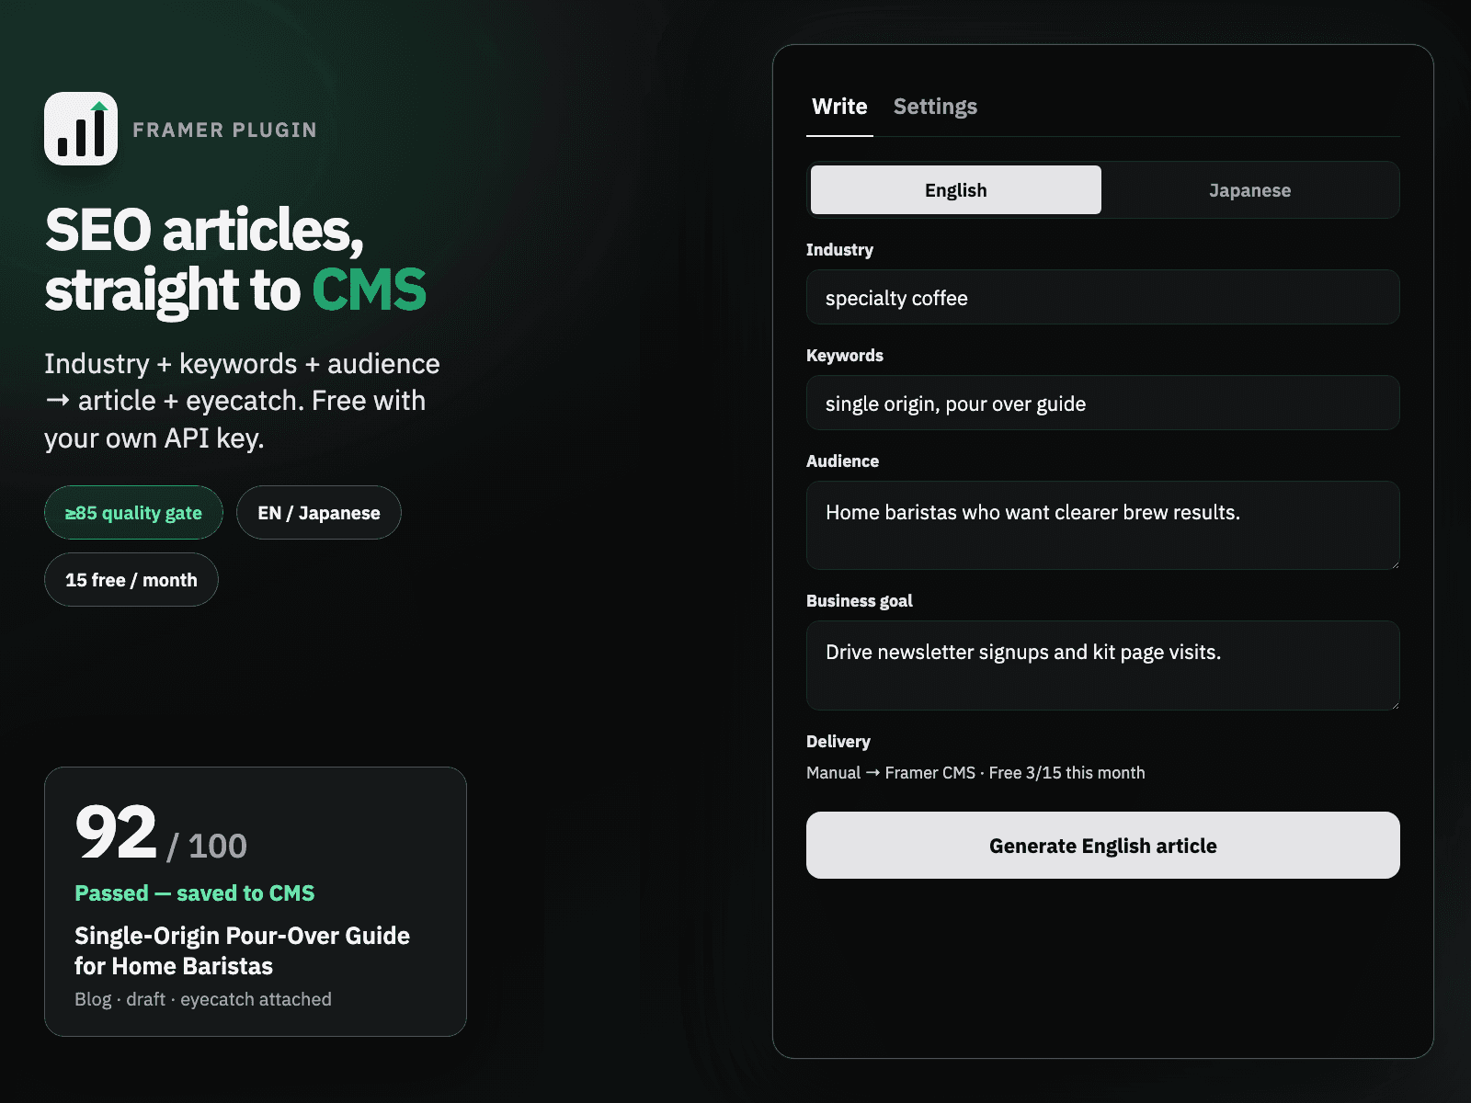Image resolution: width=1471 pixels, height=1103 pixels.
Task: Click into the Audience text area
Action: 1103,525
